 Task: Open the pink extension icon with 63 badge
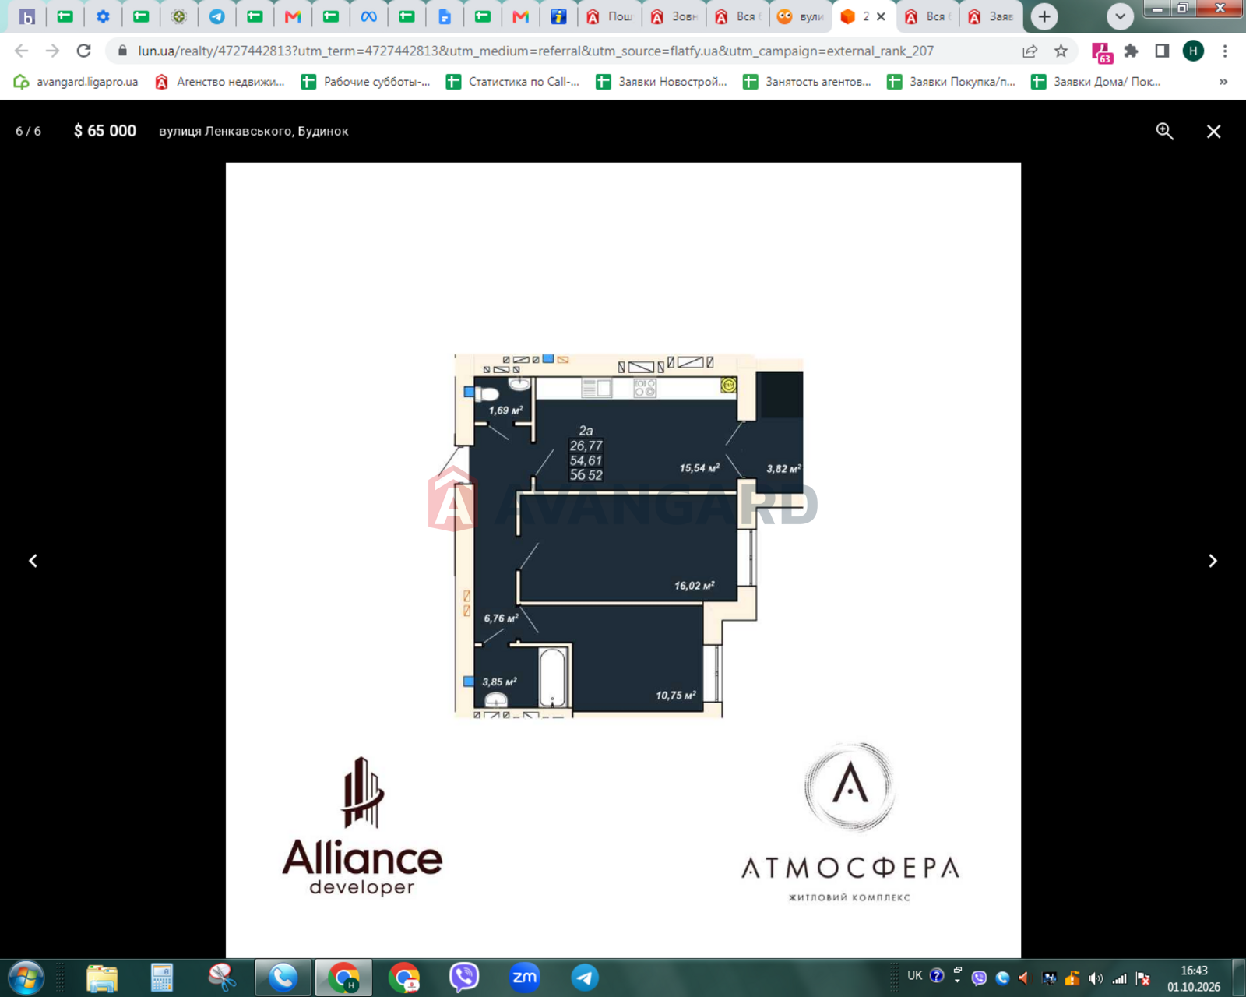click(x=1102, y=52)
